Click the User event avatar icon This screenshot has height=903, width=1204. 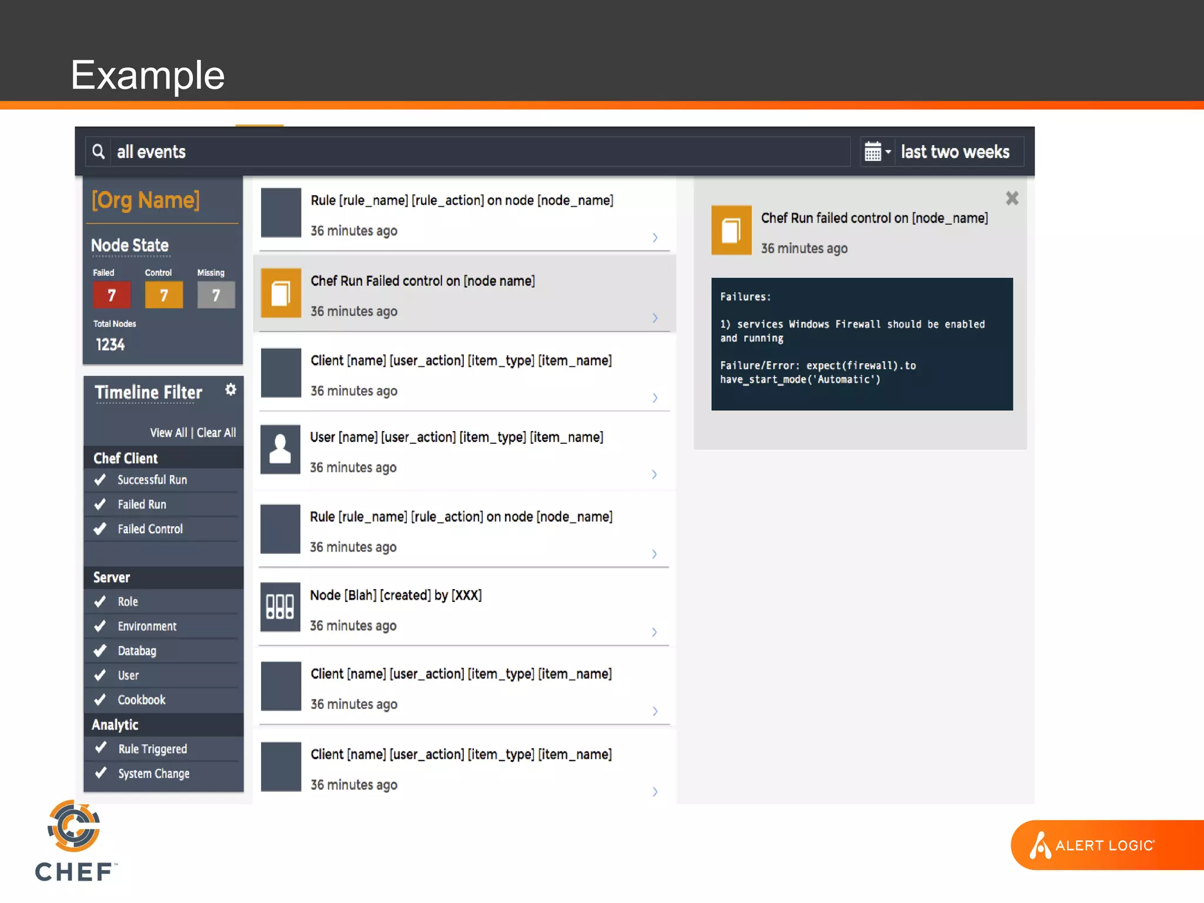click(x=280, y=450)
